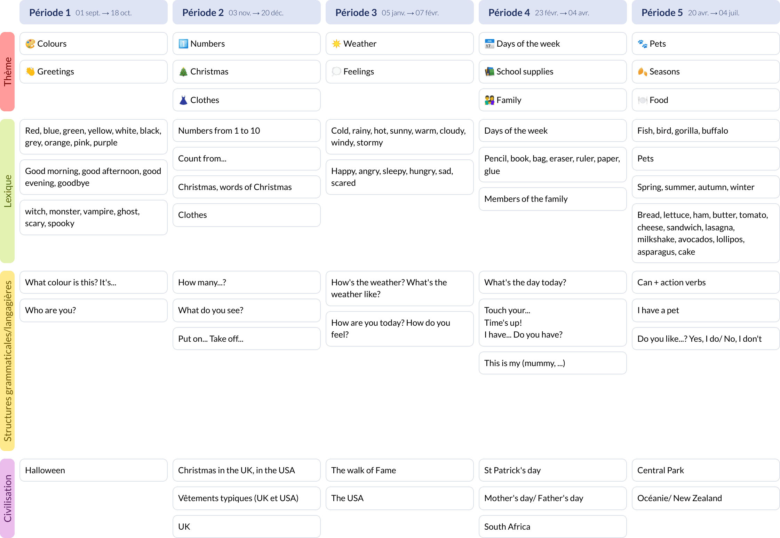Screen dimensions: 780x538
Task: Open the St Patrick's day card
Action: click(552, 470)
